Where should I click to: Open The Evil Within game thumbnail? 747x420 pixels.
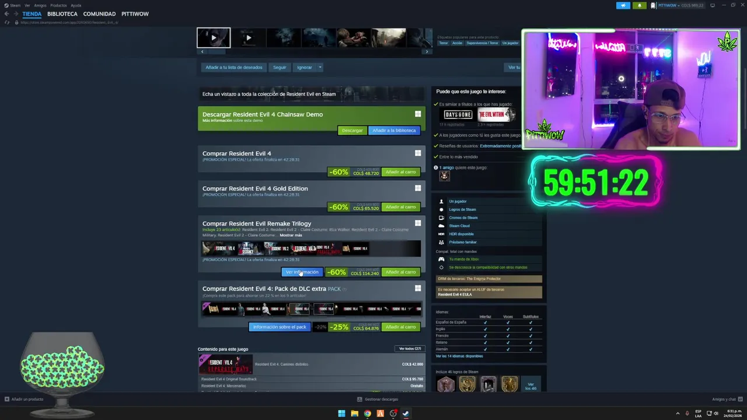point(496,115)
